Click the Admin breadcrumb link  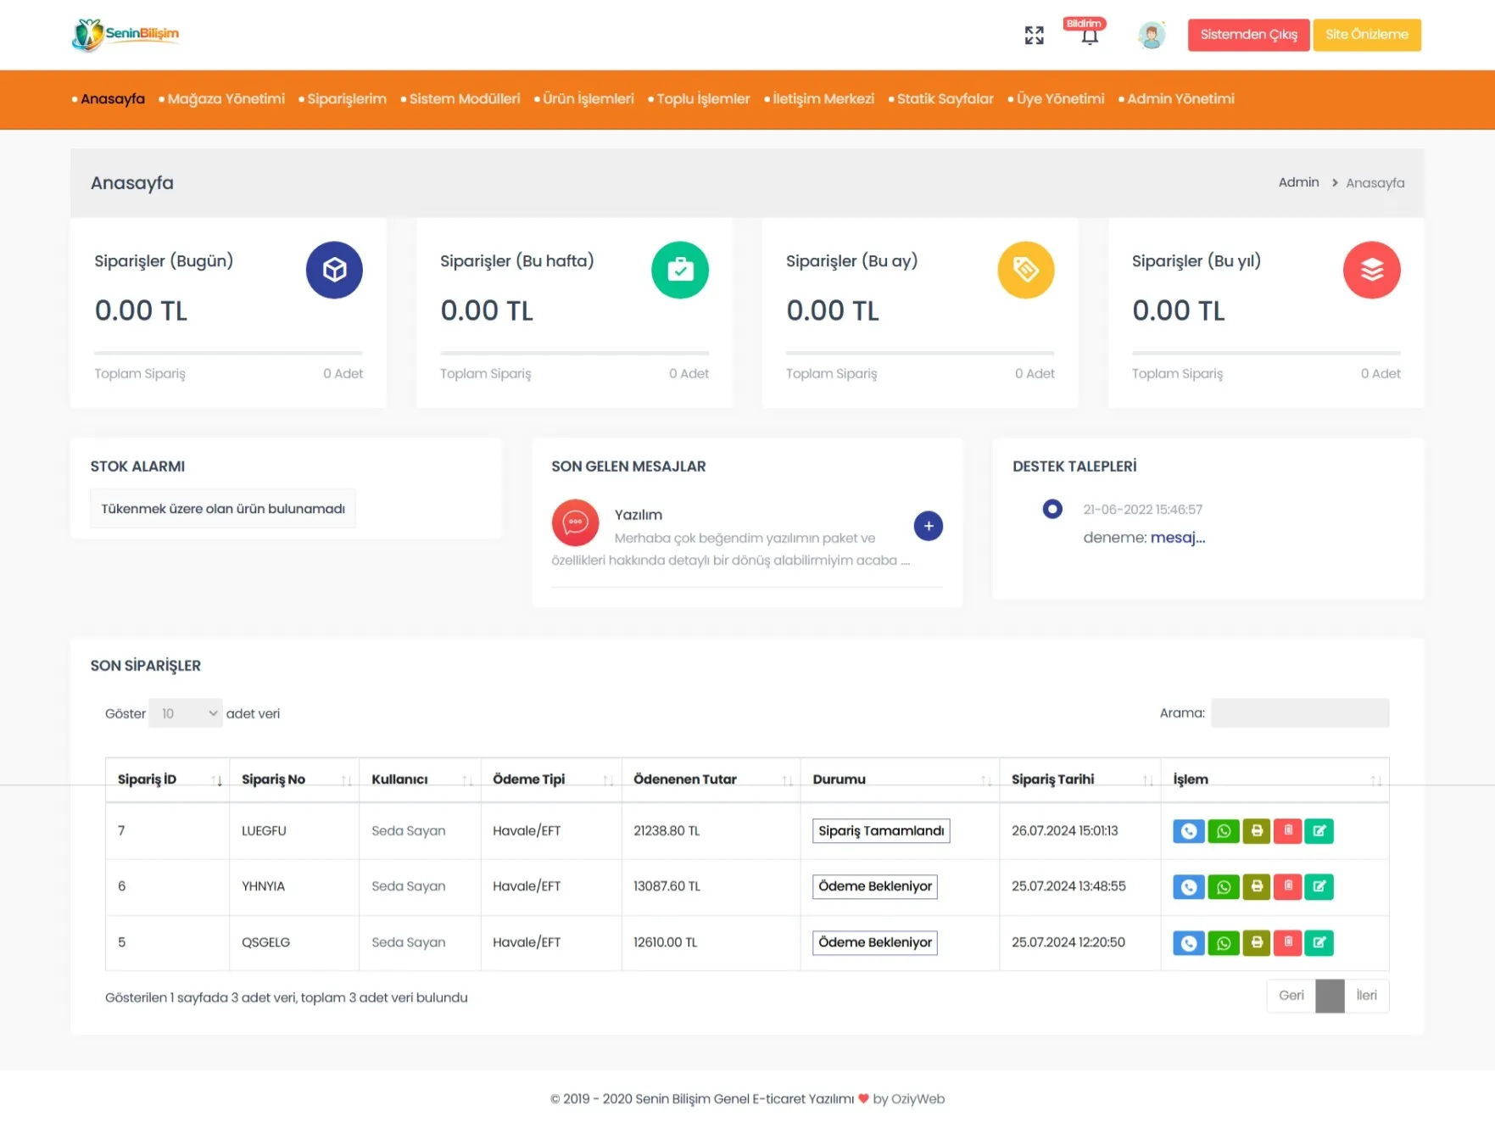click(1298, 182)
